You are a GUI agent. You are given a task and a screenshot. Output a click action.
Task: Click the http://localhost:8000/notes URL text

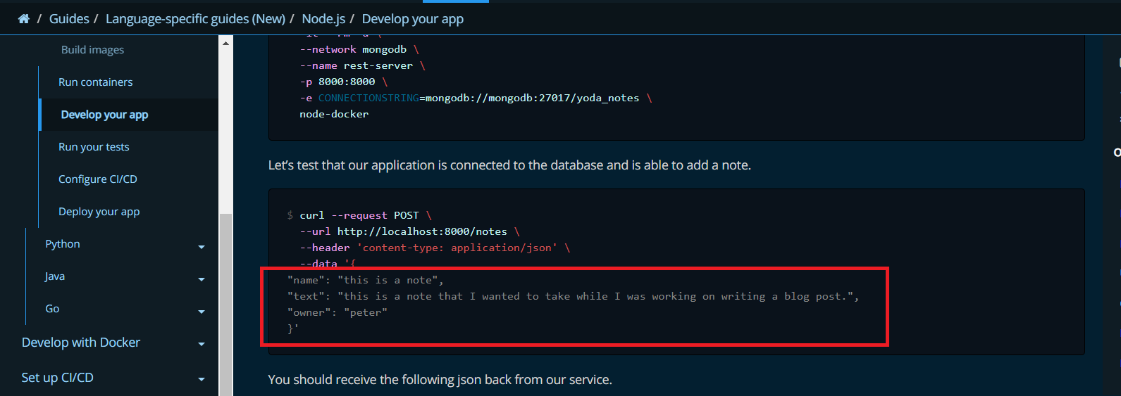422,231
